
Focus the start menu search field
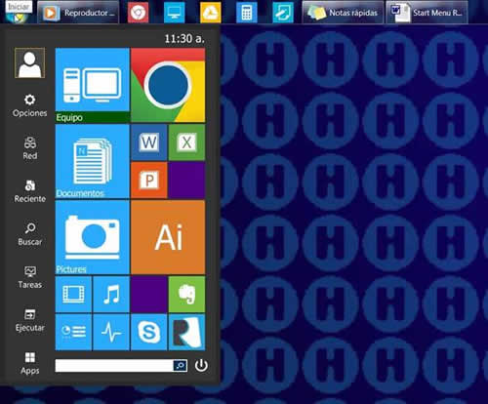point(114,366)
